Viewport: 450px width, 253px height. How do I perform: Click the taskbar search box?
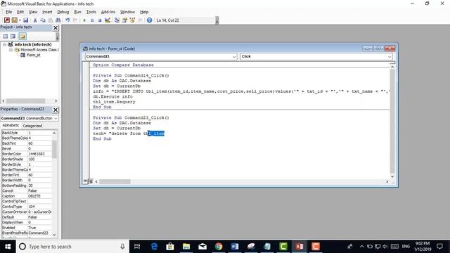pyautogui.click(x=73, y=247)
